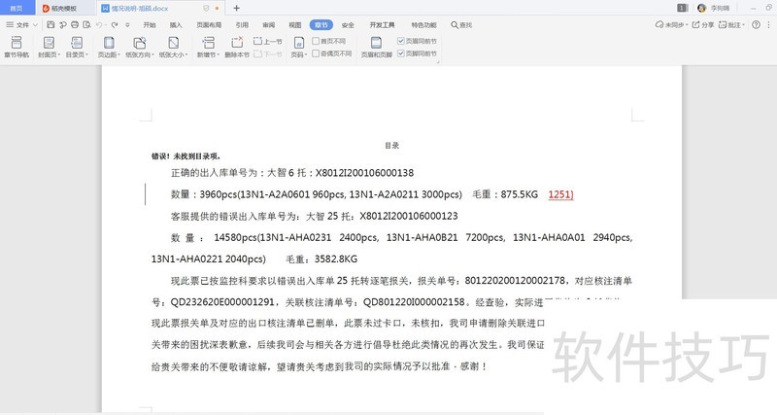
Task: Click the help question mark icon
Action: point(756,25)
